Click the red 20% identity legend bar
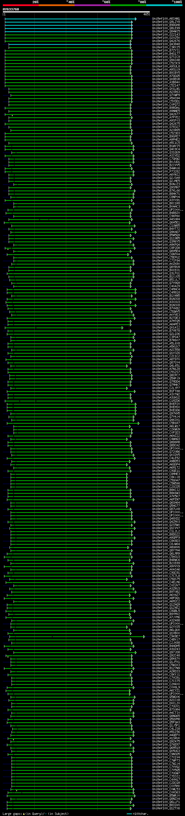185x816 pixels. point(21,5)
